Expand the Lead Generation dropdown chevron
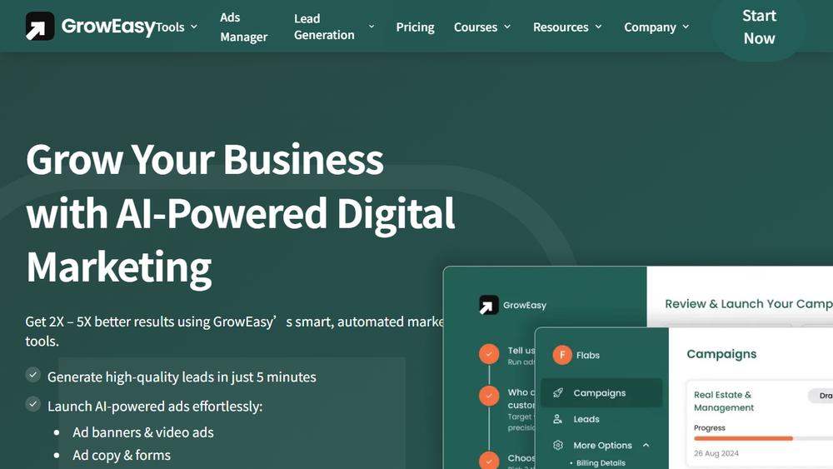Viewport: 833px width, 469px height. [x=372, y=26]
